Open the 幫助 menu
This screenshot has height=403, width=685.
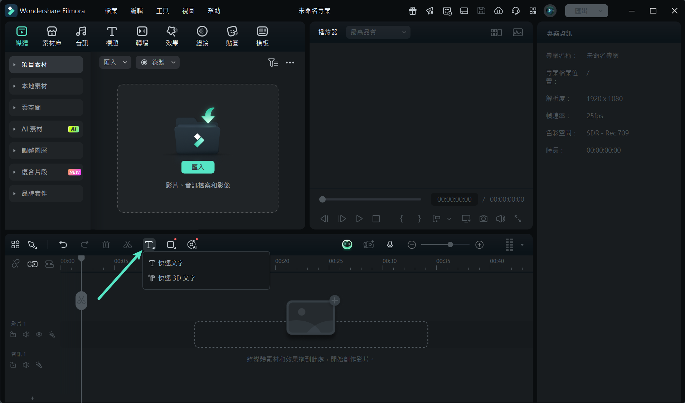tap(214, 11)
